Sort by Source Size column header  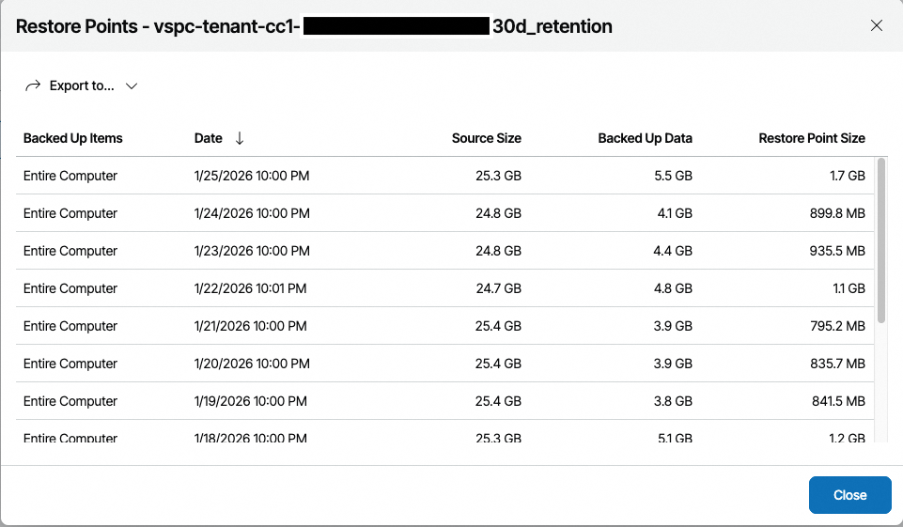(x=487, y=138)
